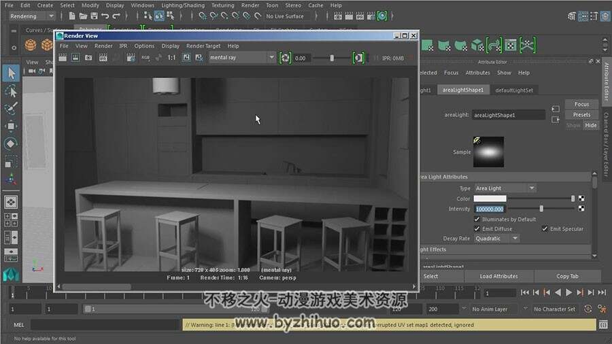This screenshot has width=612, height=344.
Task: Open No Character Set dropdown
Action: [554, 309]
